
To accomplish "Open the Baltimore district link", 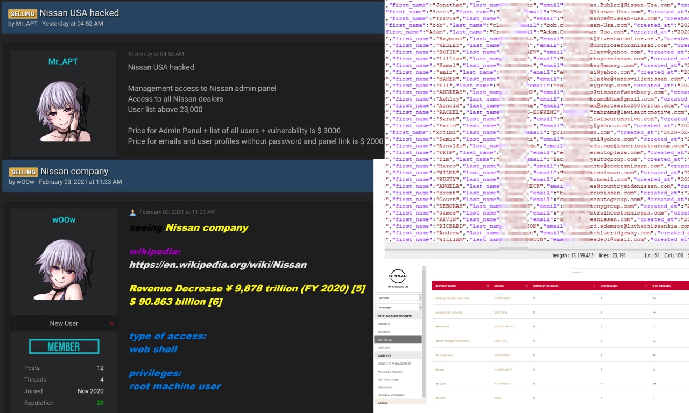I will click(442, 326).
